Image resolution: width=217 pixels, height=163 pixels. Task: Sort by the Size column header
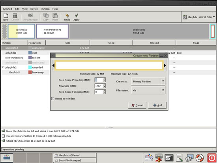[x=68, y=43]
